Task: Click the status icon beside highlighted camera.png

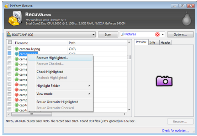Action: point(17,54)
